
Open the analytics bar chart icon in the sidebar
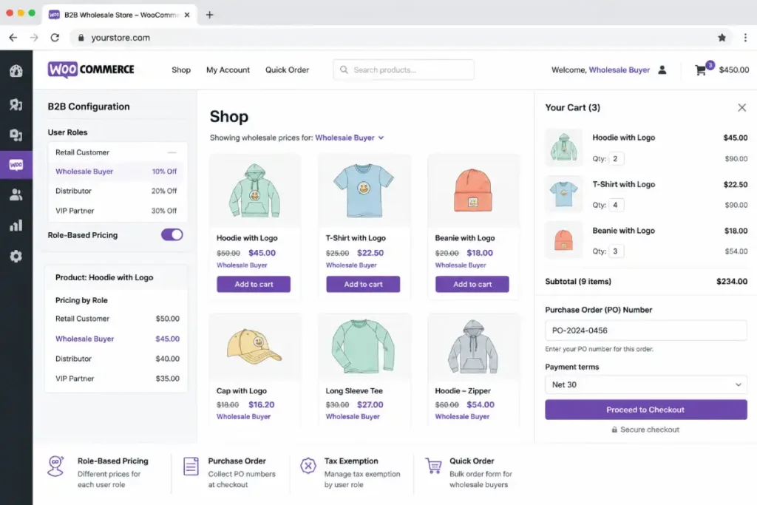coord(16,226)
